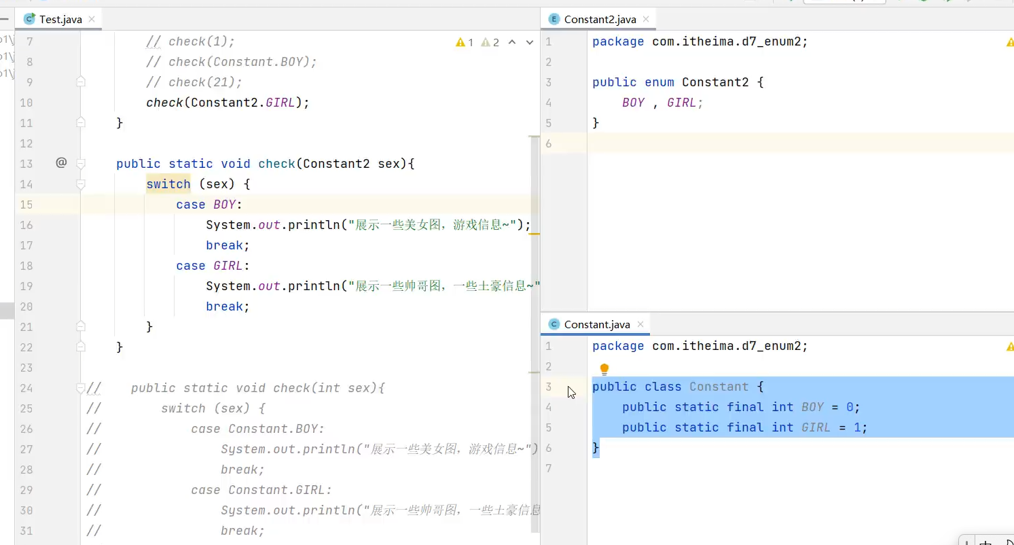Collapse the switch block at line 14
The height and width of the screenshot is (545, 1014).
[x=81, y=184]
